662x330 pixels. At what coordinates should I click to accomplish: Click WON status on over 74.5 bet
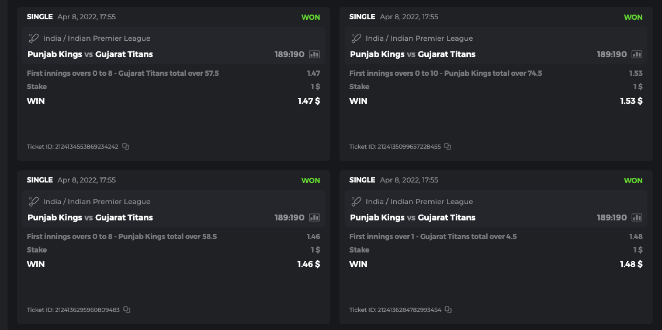(633, 17)
